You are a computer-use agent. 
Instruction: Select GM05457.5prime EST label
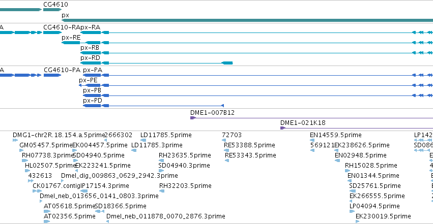tap(46, 145)
